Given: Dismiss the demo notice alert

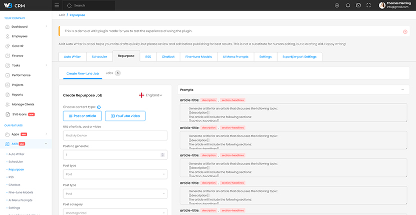Looking at the screenshot, I should 405,32.
